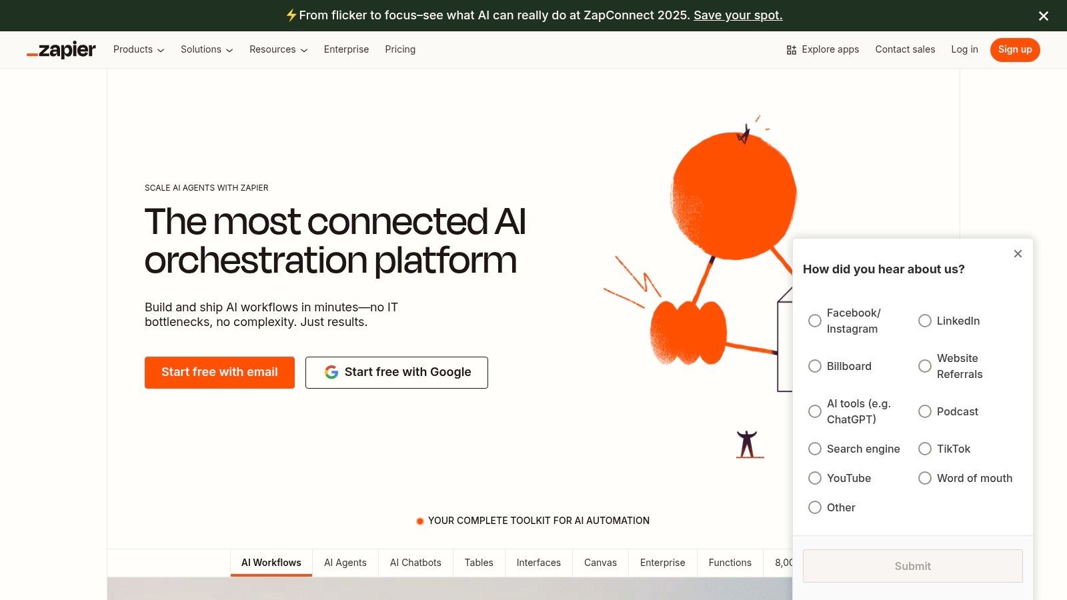Select the Other survey option
The height and width of the screenshot is (600, 1067).
(x=815, y=507)
